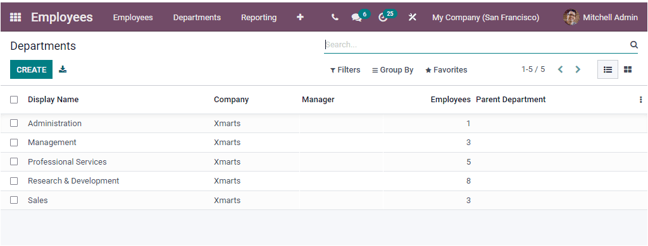Click employee count 5 for Professional Services
The height and width of the screenshot is (246, 648).
(468, 162)
